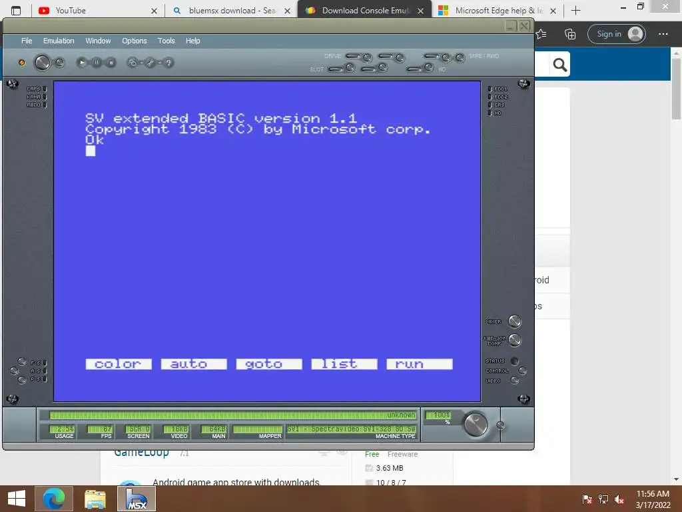682x512 pixels.
Task: Click the small reset knob beside power
Action: click(59, 63)
